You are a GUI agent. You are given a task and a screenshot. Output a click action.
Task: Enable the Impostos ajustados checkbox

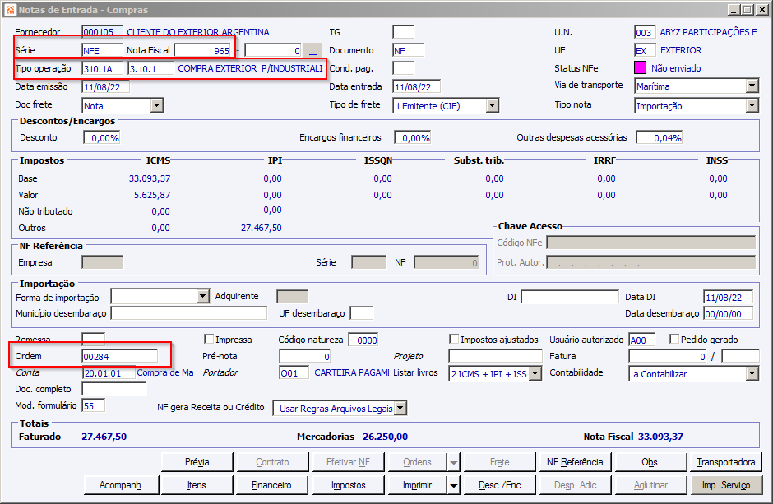tap(454, 340)
